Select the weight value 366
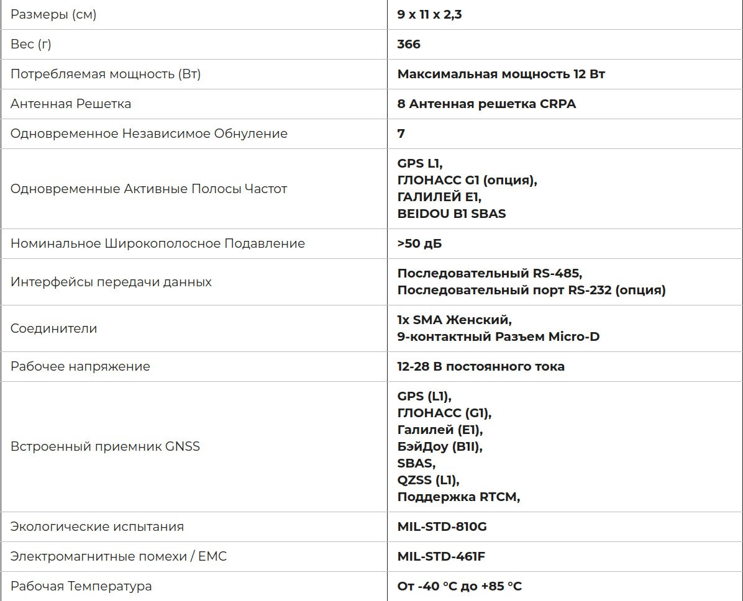This screenshot has height=601, width=743. [409, 44]
